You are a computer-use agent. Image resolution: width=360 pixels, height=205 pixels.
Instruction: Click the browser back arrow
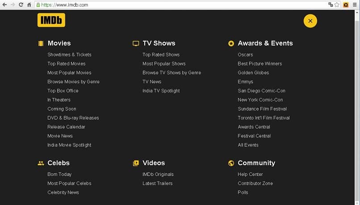coord(4,4)
